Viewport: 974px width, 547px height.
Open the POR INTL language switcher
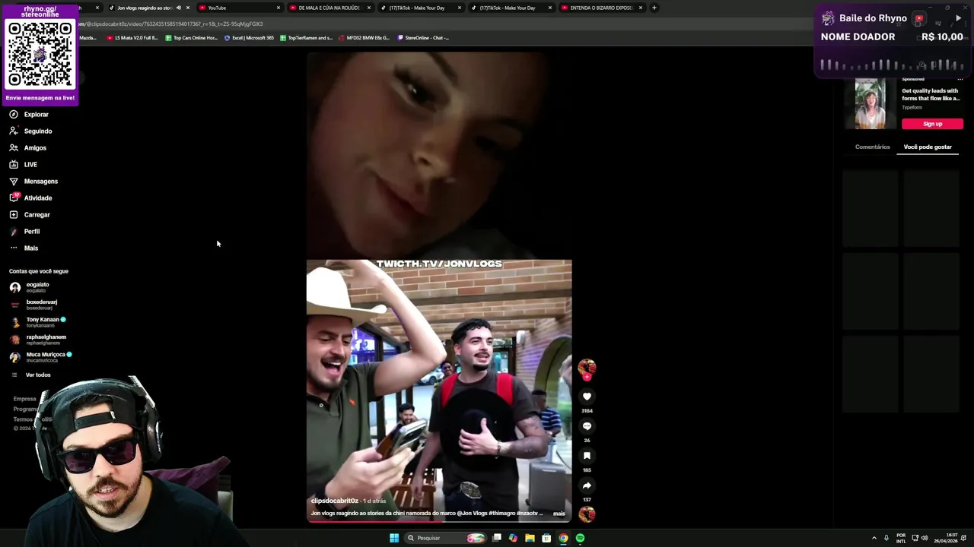point(901,538)
